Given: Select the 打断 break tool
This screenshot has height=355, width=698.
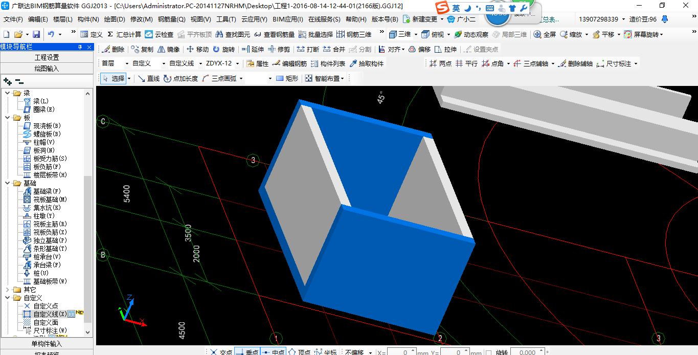Looking at the screenshot, I should (x=308, y=49).
